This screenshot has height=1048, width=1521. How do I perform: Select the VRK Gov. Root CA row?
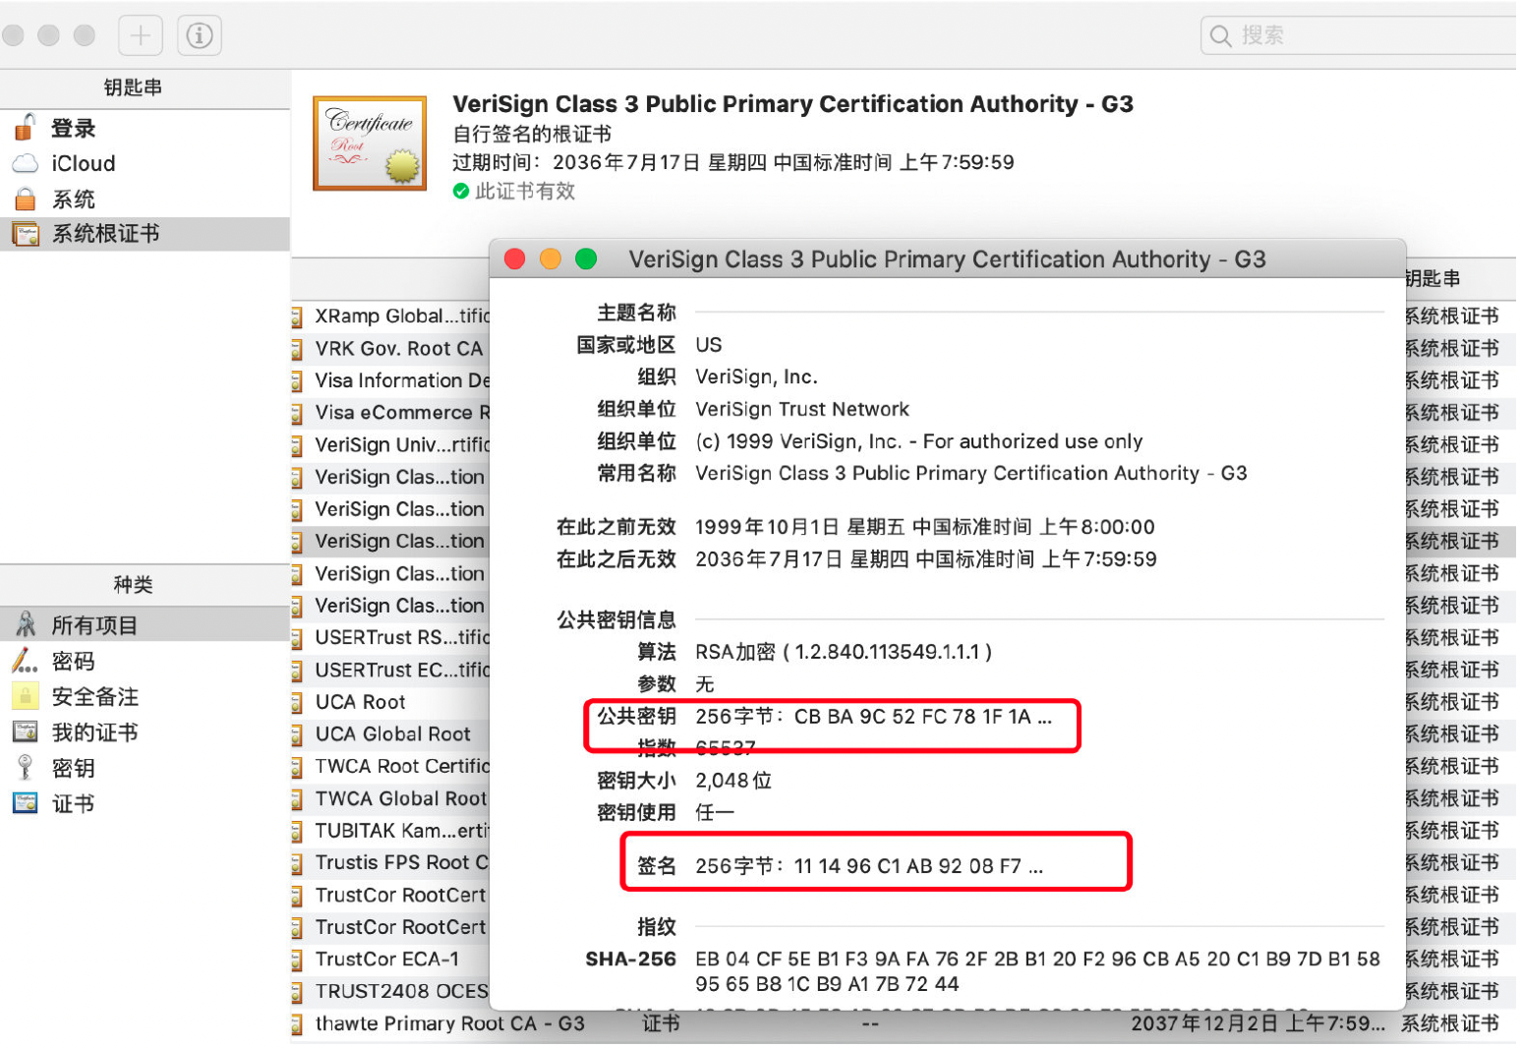point(390,349)
